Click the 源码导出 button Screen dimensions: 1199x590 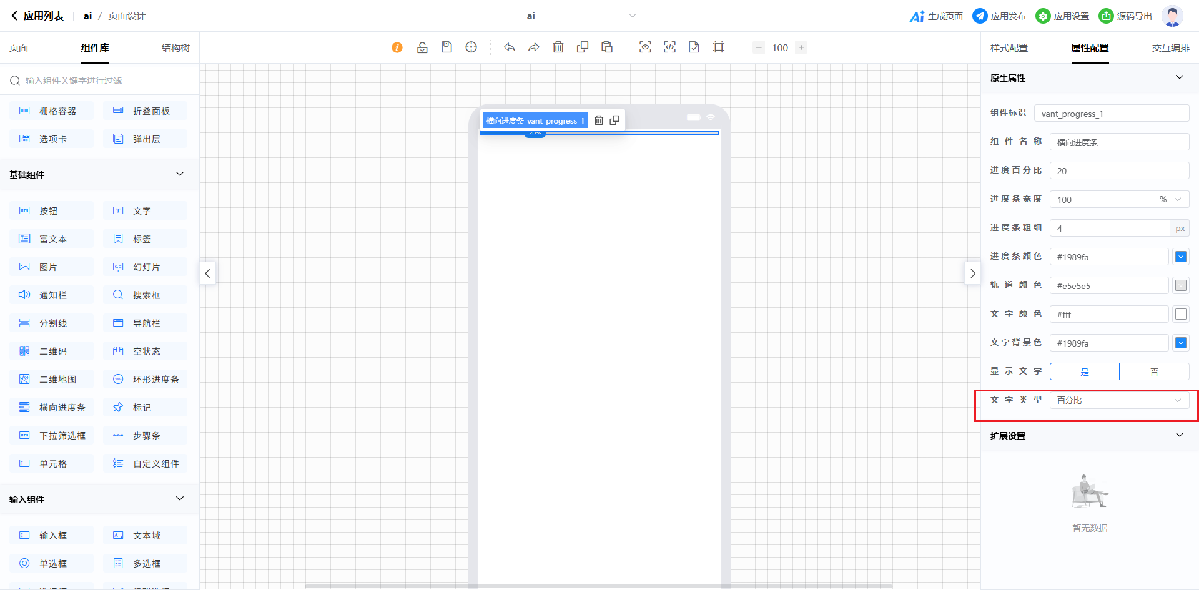(x=1126, y=16)
